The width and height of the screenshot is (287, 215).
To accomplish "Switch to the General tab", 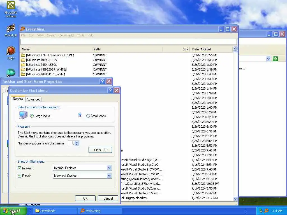I will (18, 99).
